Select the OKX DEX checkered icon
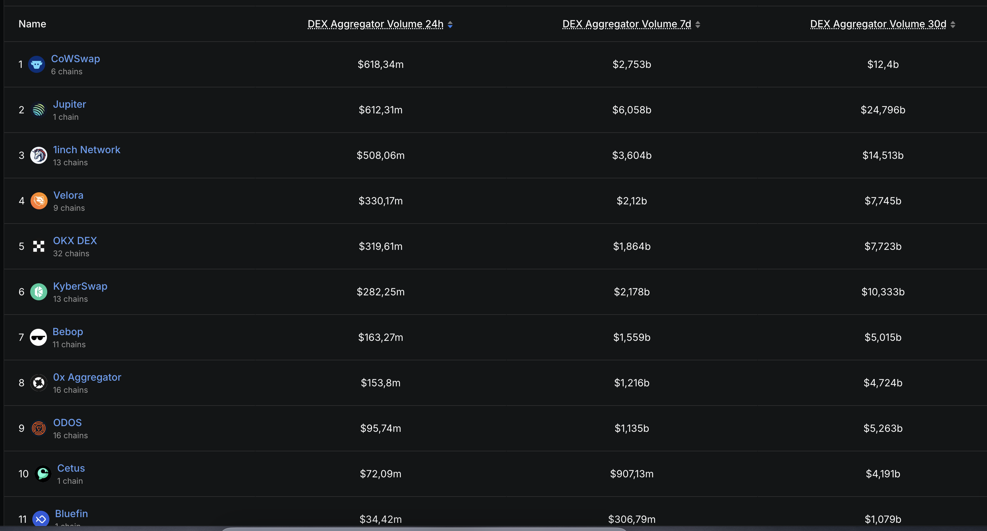 pyautogui.click(x=38, y=246)
